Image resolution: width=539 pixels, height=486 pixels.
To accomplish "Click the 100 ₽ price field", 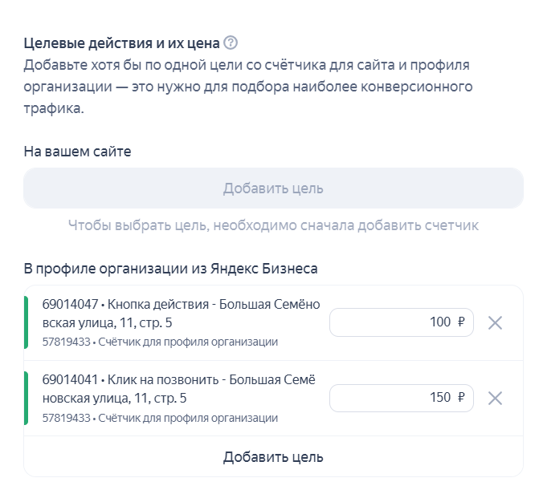I will [394, 323].
